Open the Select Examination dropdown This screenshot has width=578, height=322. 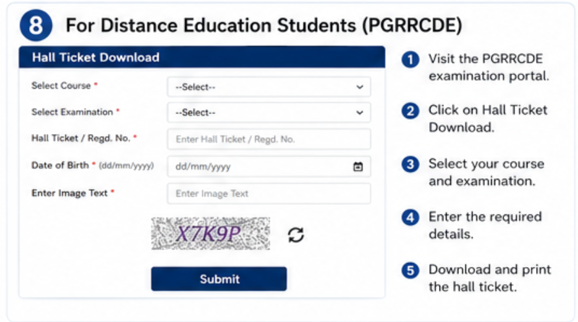pos(269,113)
